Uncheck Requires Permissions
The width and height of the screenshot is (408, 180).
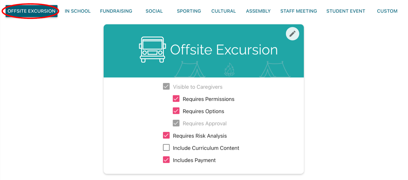point(176,99)
